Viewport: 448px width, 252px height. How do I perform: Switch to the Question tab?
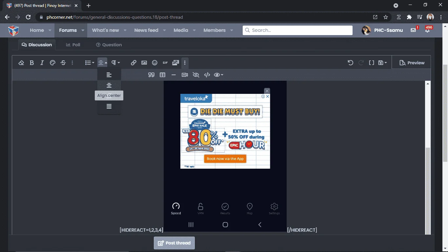[x=109, y=45]
